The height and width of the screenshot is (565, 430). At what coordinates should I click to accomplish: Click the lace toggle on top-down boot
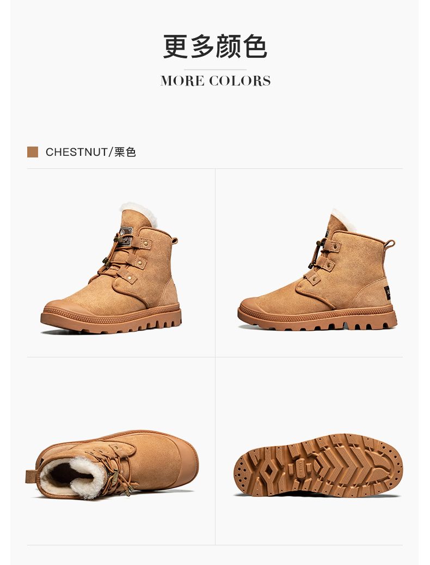[x=115, y=477]
